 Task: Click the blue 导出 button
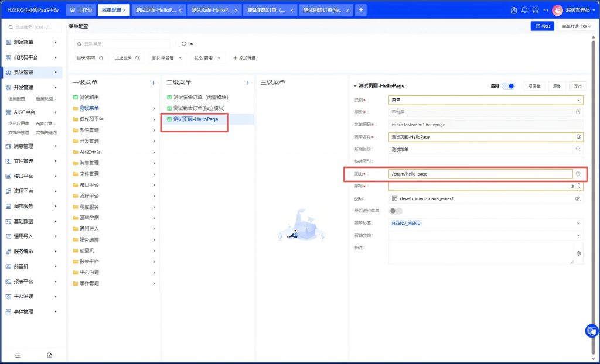click(x=542, y=26)
